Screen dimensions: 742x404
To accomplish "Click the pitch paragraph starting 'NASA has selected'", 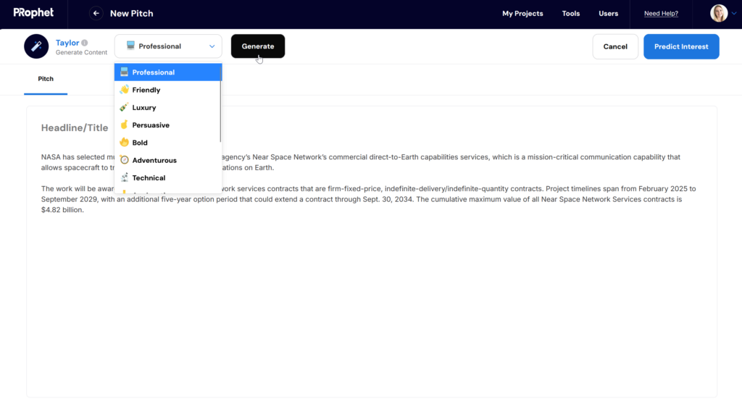I will (x=361, y=162).
